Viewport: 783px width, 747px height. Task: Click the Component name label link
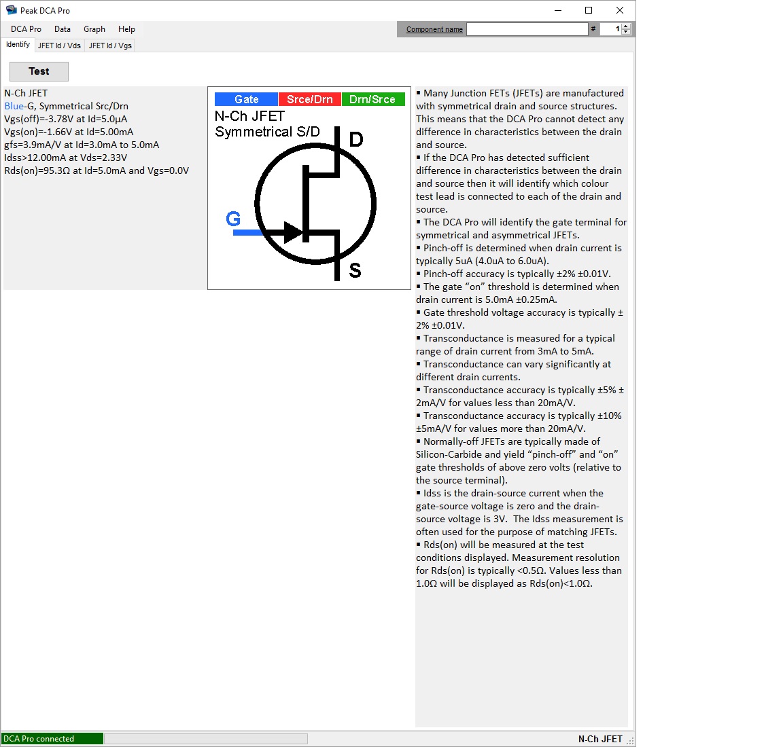(x=434, y=29)
